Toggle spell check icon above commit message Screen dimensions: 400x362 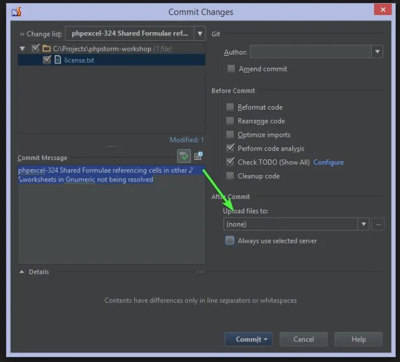[184, 156]
